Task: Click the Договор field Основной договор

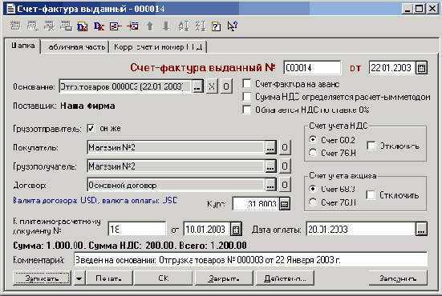Action: pos(176,185)
